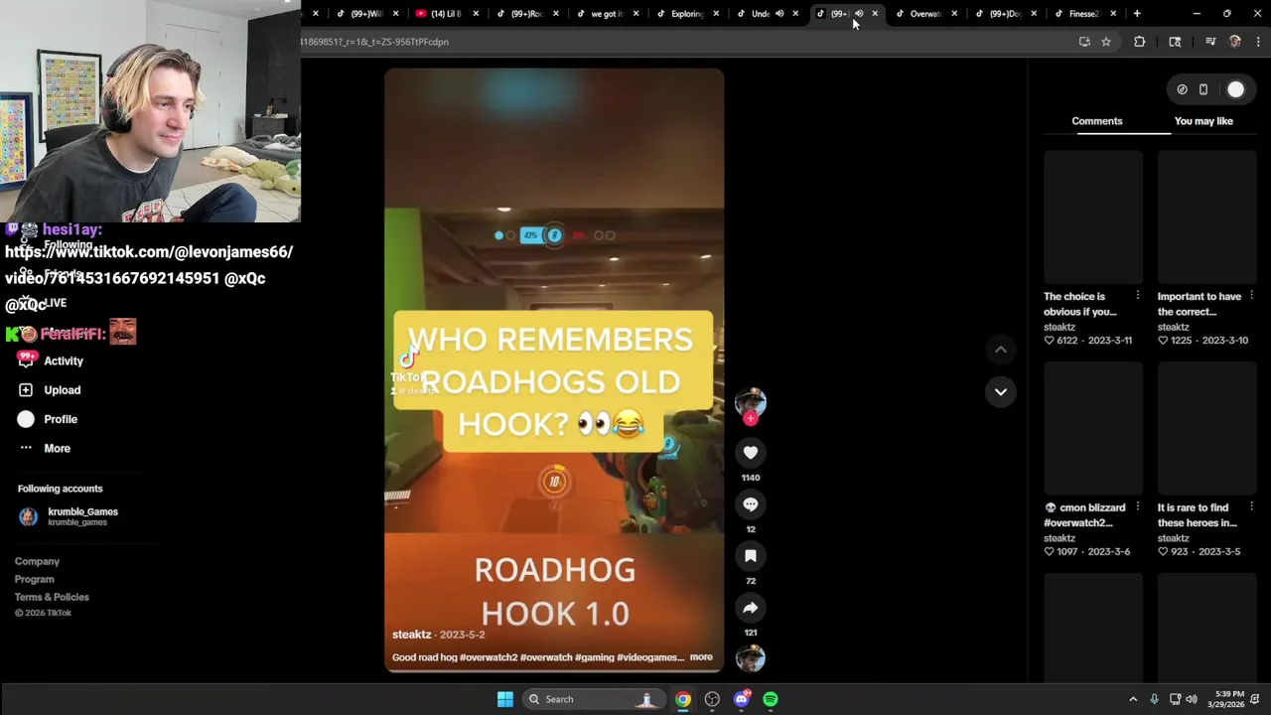Image resolution: width=1271 pixels, height=715 pixels.
Task: Open Chrome media controls icon
Action: point(1210,42)
